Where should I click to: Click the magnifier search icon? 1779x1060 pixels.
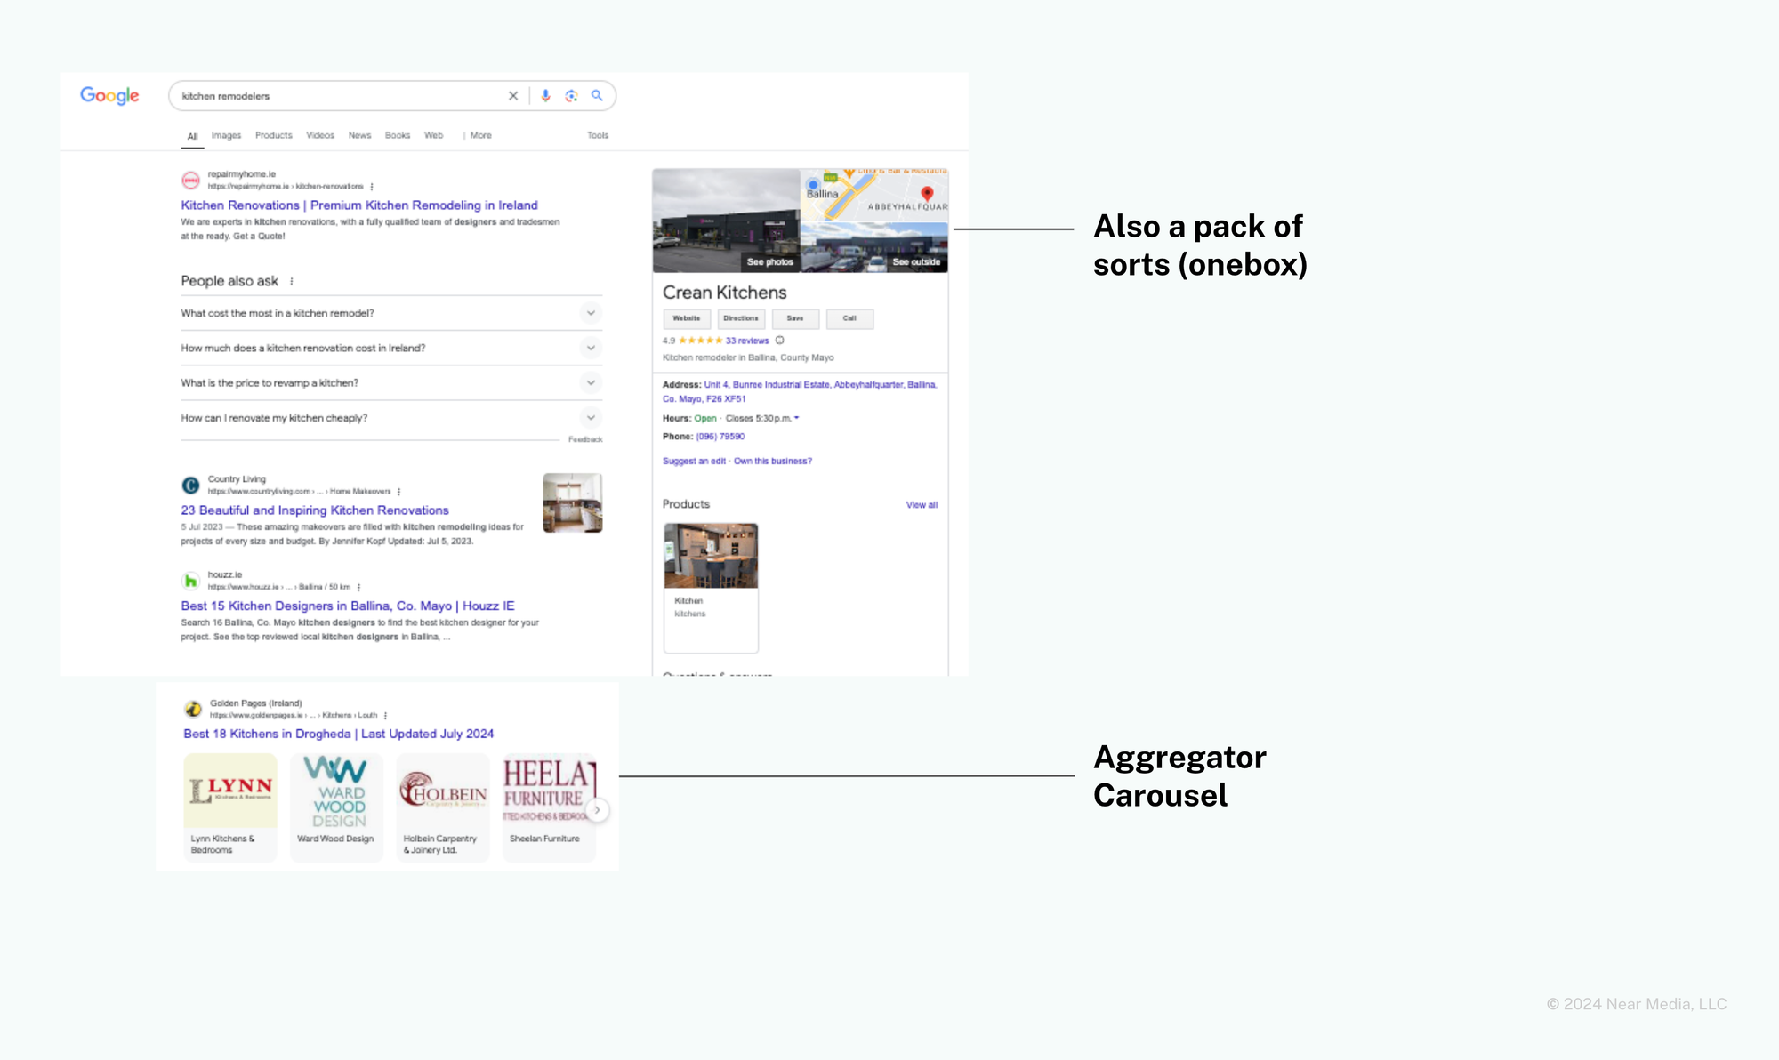pos(597,96)
